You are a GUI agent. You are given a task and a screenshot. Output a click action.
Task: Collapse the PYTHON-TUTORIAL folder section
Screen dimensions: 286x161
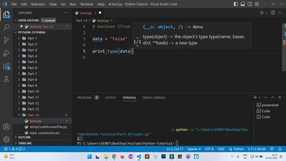(32, 32)
